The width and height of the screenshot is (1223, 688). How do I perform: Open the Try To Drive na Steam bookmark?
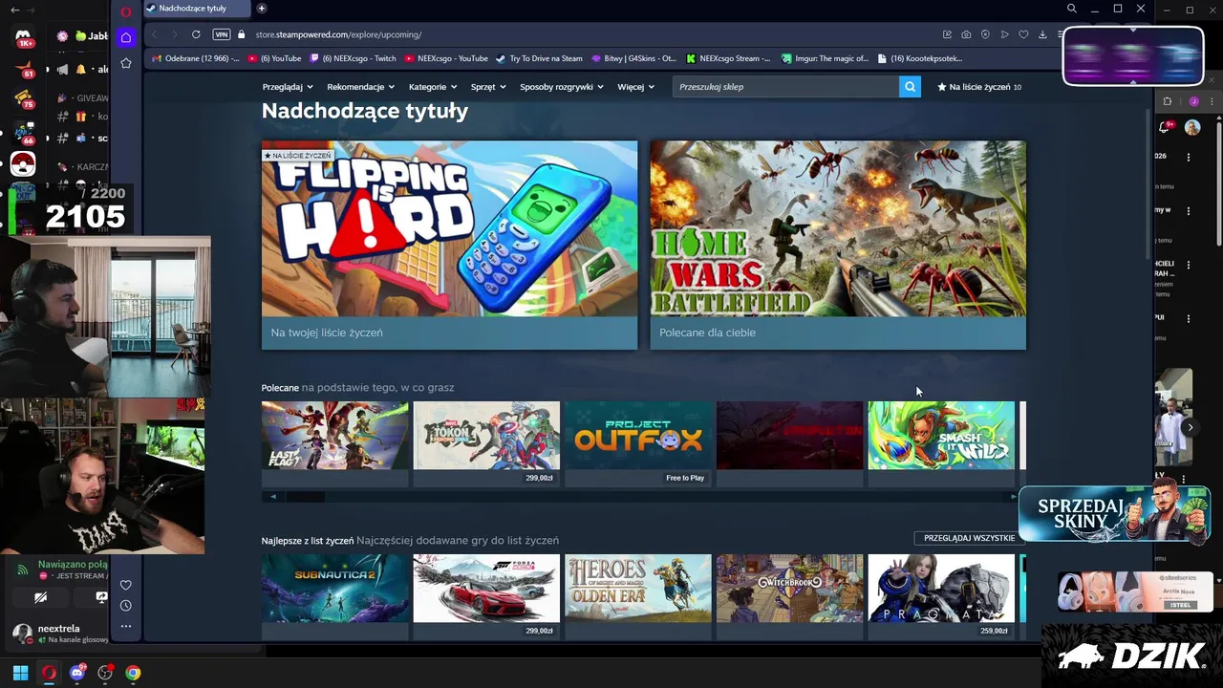pos(539,58)
